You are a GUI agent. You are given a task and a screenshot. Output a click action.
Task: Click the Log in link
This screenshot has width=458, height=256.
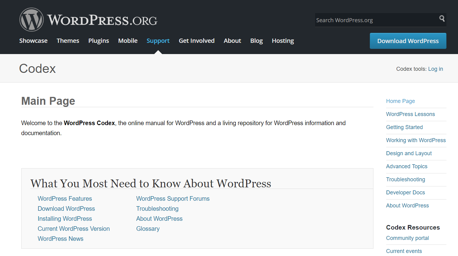click(x=435, y=69)
